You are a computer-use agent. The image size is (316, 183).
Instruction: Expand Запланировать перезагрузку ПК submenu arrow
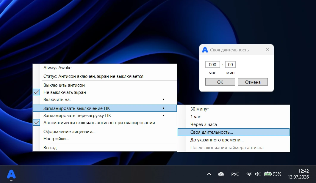point(163,116)
